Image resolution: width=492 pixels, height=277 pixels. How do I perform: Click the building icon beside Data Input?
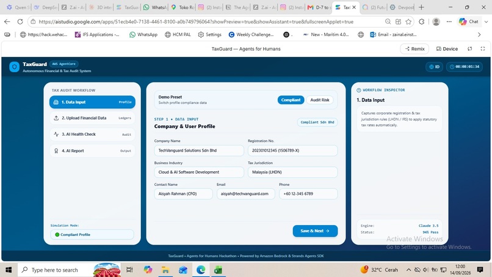pyautogui.click(x=56, y=102)
